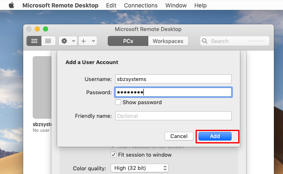Cancel adding the user account
283x174 pixels.
(179, 136)
